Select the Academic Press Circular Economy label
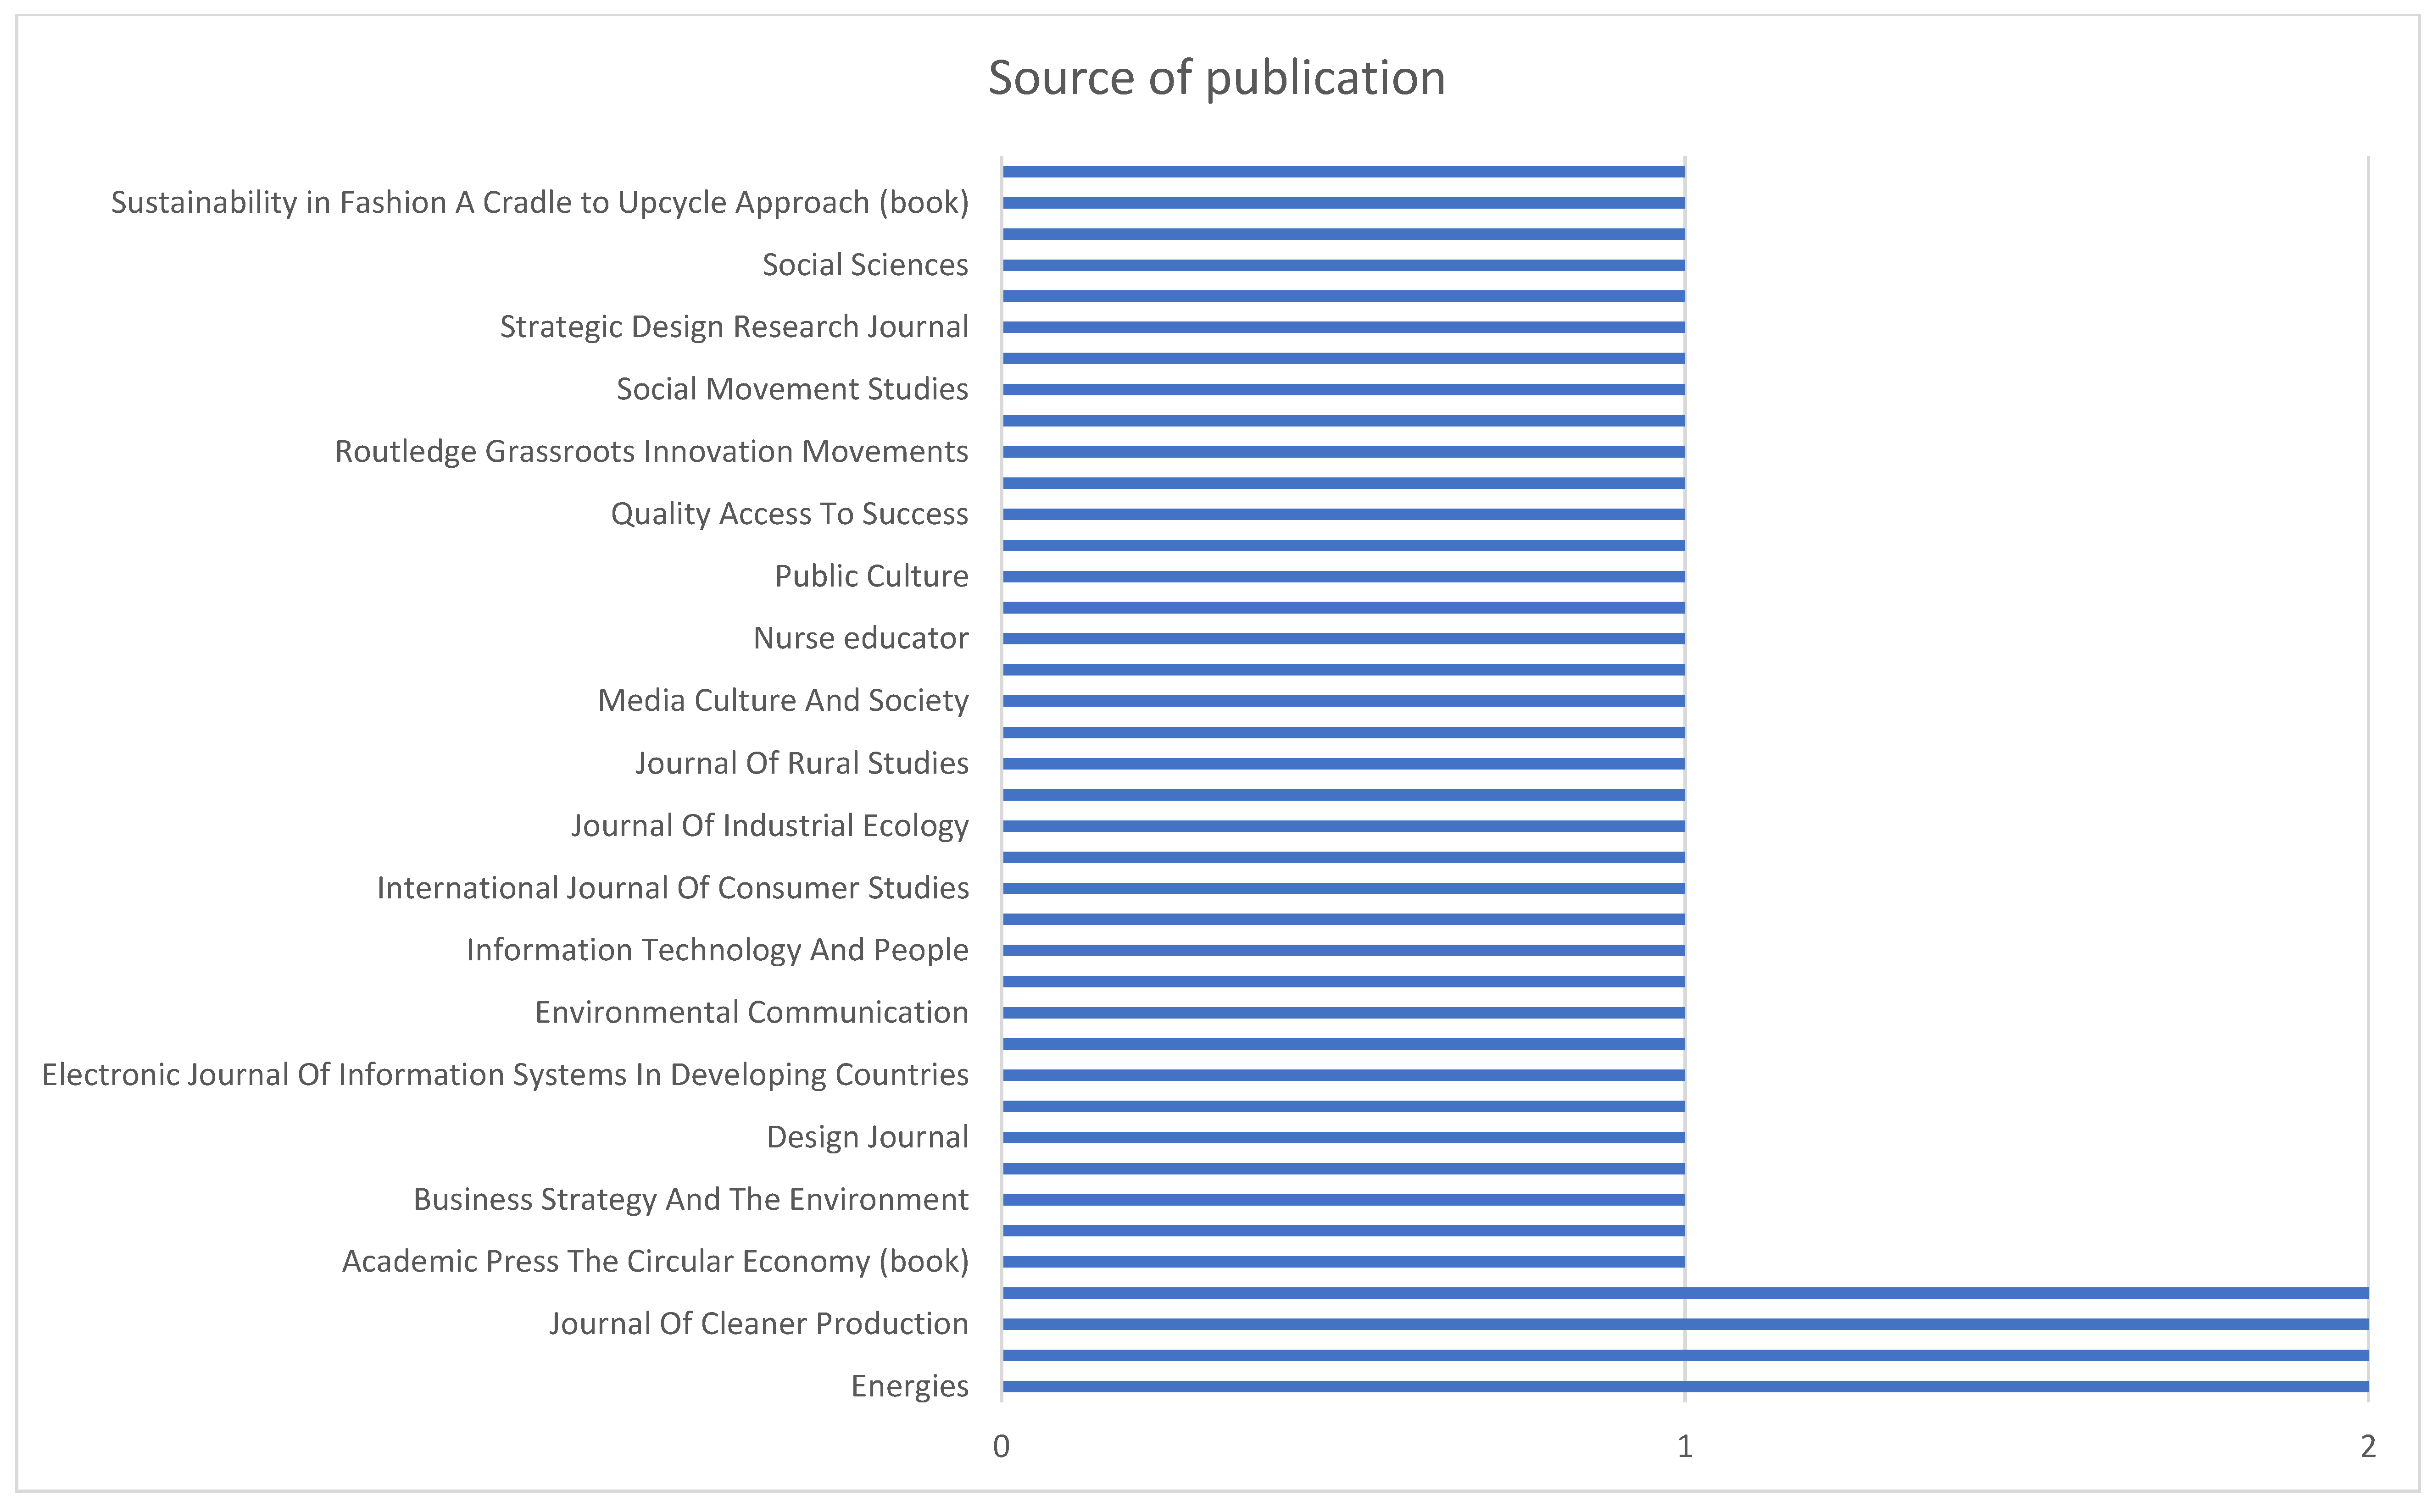The height and width of the screenshot is (1512, 2433). tap(655, 1261)
